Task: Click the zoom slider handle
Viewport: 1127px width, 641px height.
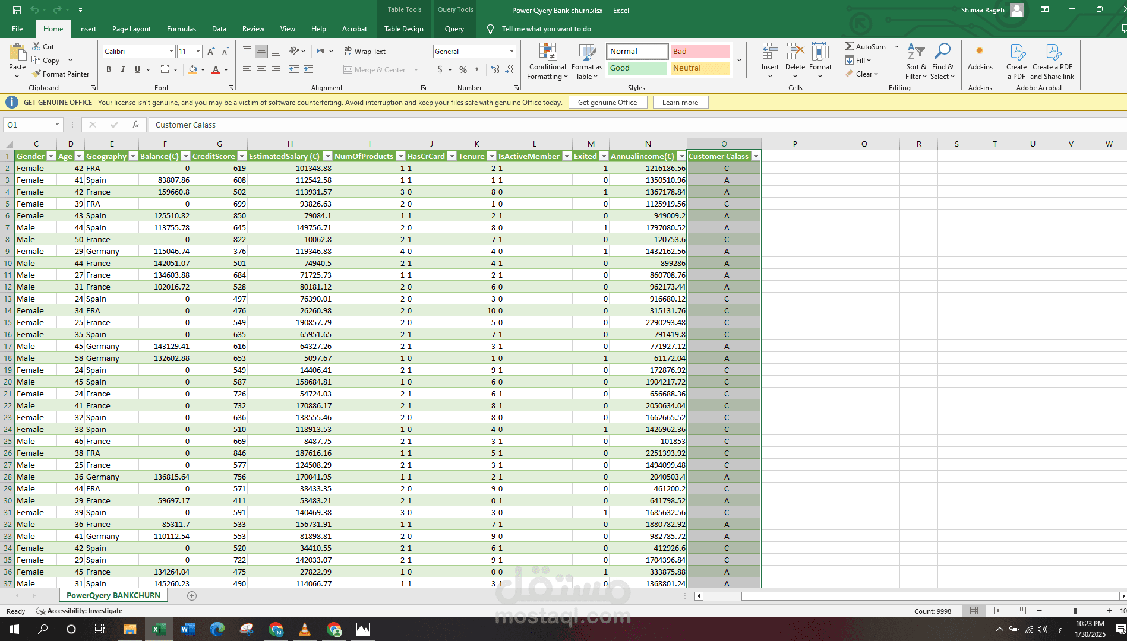Action: (1074, 611)
